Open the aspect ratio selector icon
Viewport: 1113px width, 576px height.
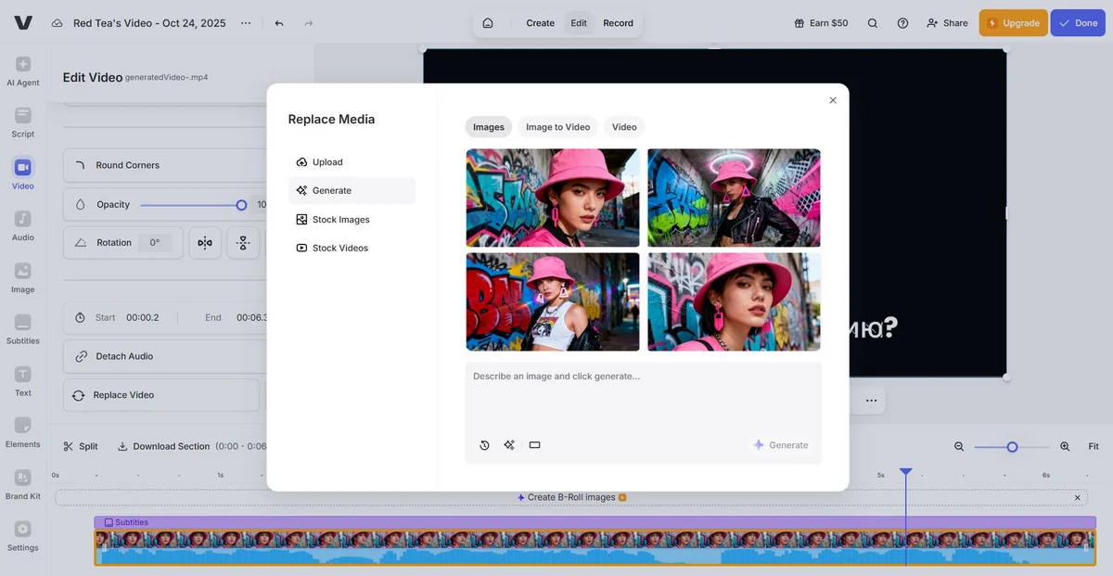[x=534, y=445]
